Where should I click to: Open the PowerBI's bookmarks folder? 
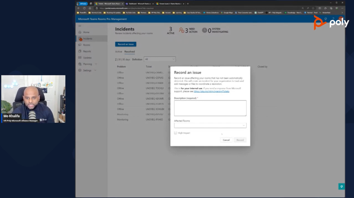pos(82,13)
